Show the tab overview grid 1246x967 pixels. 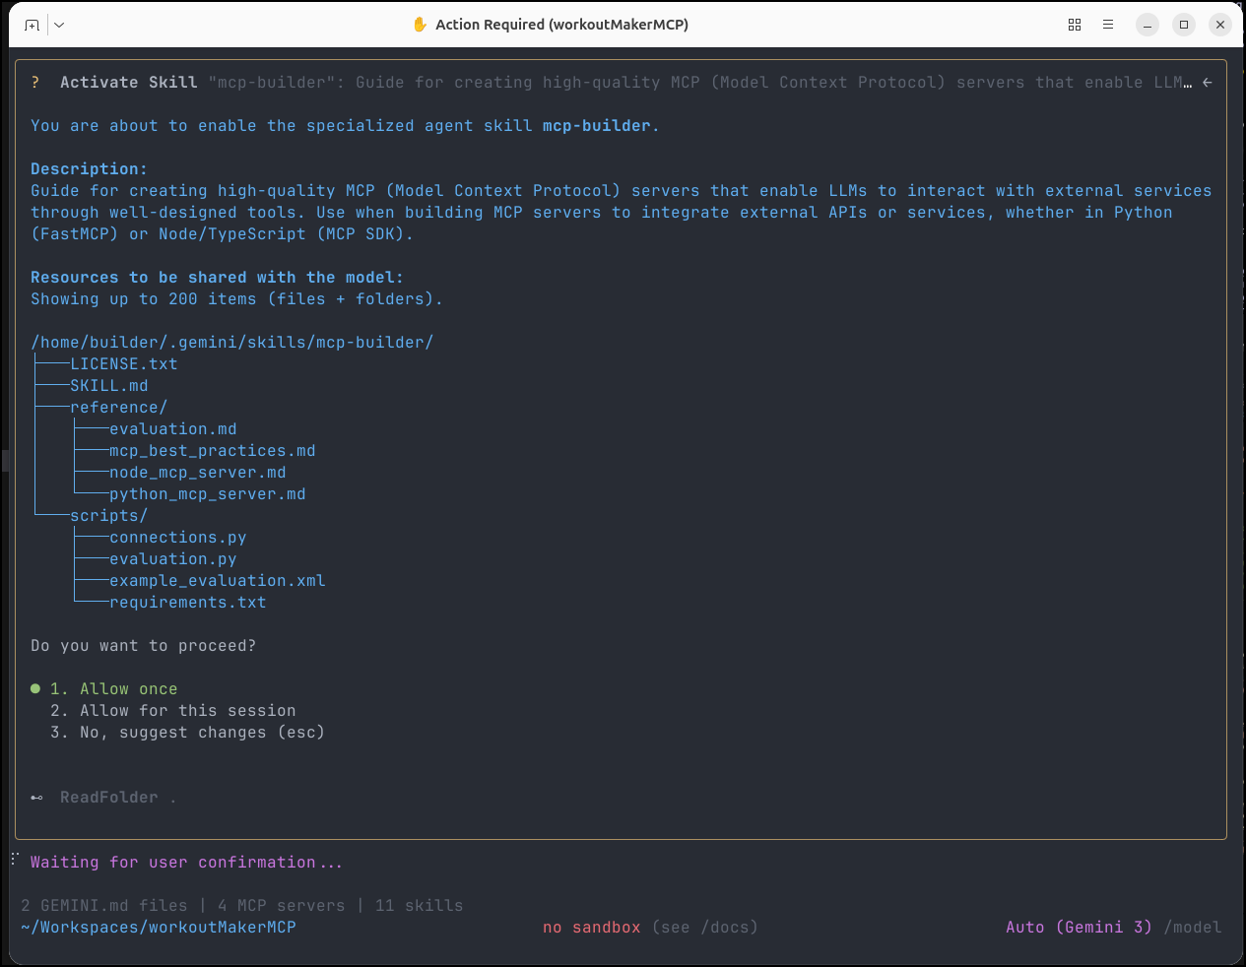[1075, 25]
